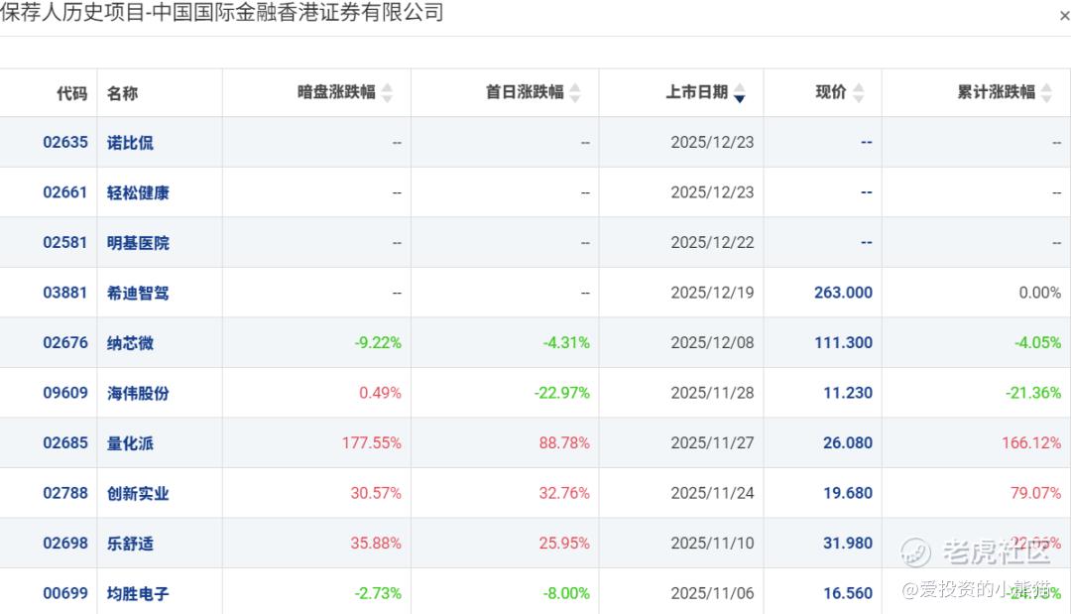Screen dimensions: 1071x614
Task: Click first-day change 88.78%
Action: click(x=564, y=442)
